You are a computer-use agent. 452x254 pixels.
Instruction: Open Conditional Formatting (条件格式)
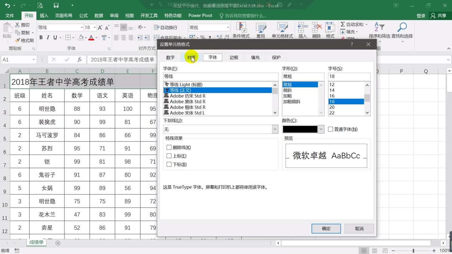[241, 30]
